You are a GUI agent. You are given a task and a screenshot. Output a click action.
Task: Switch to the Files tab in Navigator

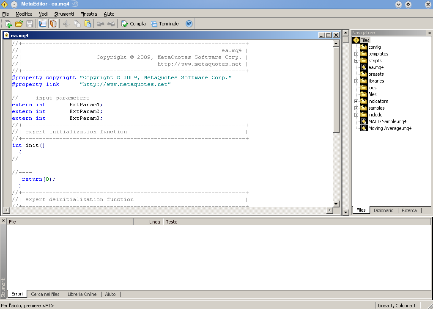(x=361, y=210)
